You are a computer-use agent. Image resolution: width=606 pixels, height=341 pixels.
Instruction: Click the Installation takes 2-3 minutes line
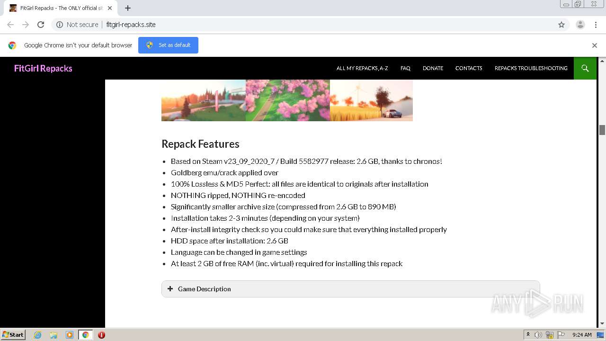tap(265, 218)
